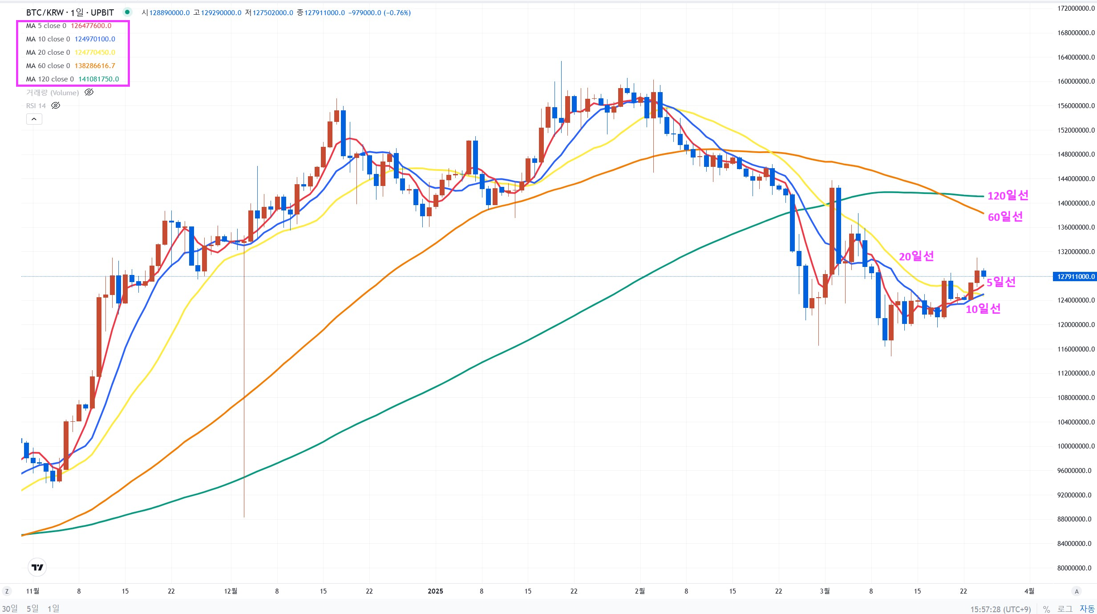The width and height of the screenshot is (1097, 614).
Task: Collapse the indicator legend with chevron
Action: point(34,119)
